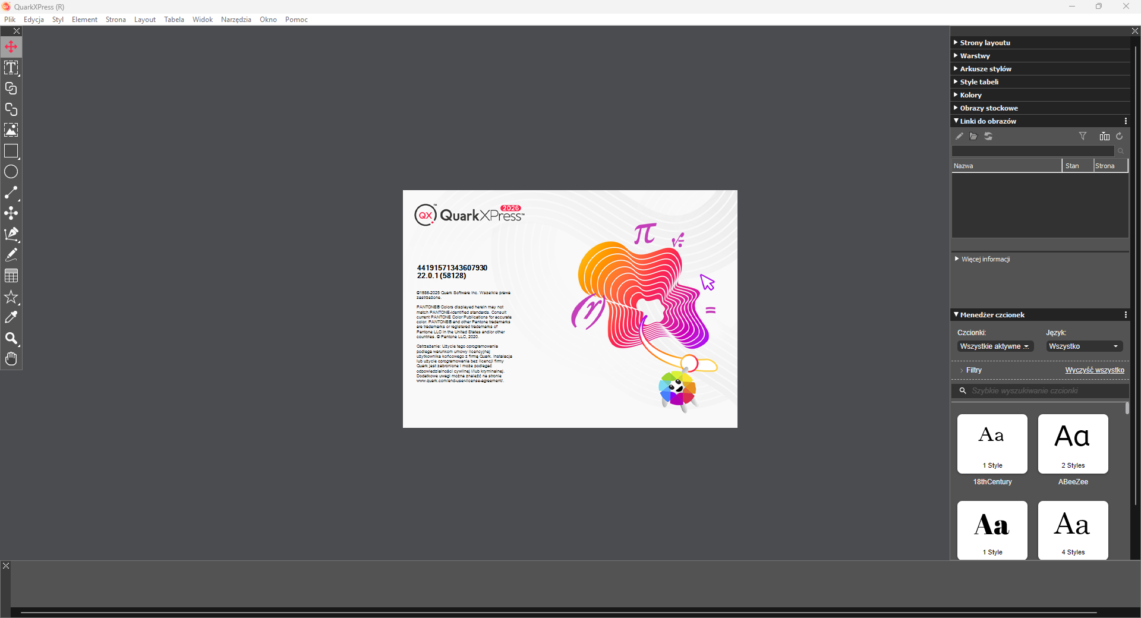Close the tools palette
1141x618 pixels.
pos(17,31)
